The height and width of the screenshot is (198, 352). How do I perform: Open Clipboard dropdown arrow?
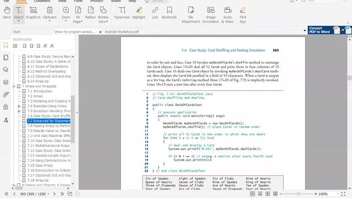click(50, 21)
